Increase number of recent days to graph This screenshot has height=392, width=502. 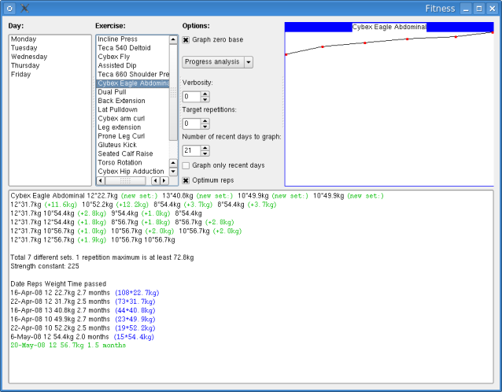tap(205, 147)
